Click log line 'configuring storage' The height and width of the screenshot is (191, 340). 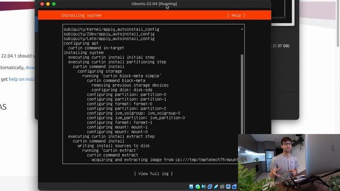pyautogui.click(x=100, y=71)
